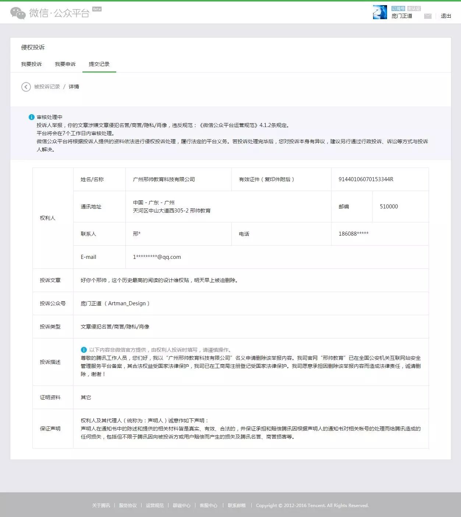Click the 投诉描述 row label
The image size is (461, 517).
pyautogui.click(x=50, y=362)
